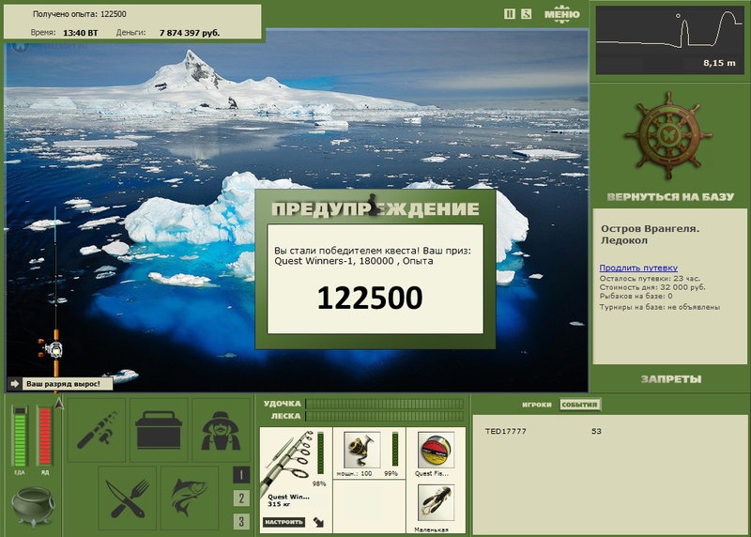
Task: Click the cooking pot cauldron icon
Action: (33, 505)
